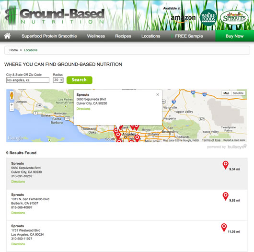The width and height of the screenshot is (254, 252).
Task: Select address text 5660 Sepulveda Blvd in results
Action: 26,168
